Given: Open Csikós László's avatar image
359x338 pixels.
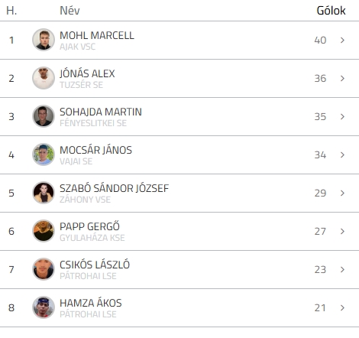Looking at the screenshot, I should click(x=44, y=269).
